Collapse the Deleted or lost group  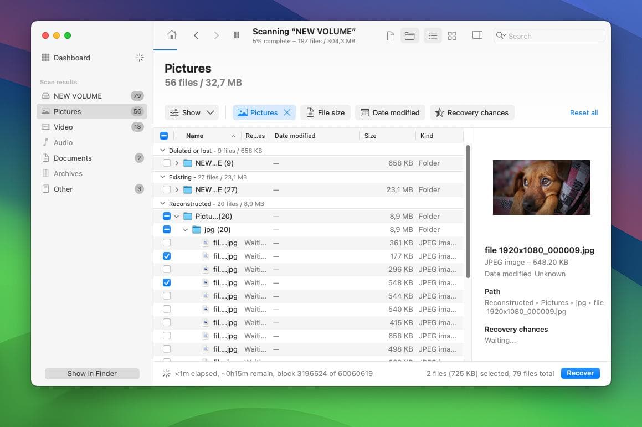162,151
